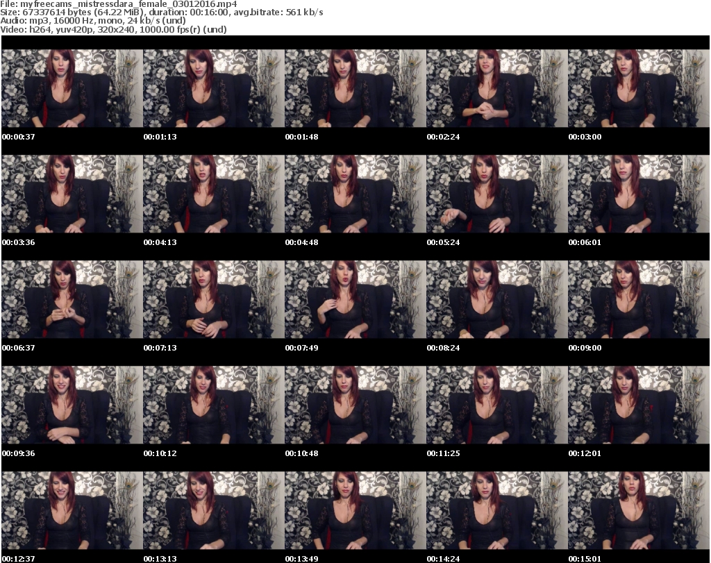The image size is (711, 563).
Task: Select the frame captured at 00:10:48
Action: point(355,405)
